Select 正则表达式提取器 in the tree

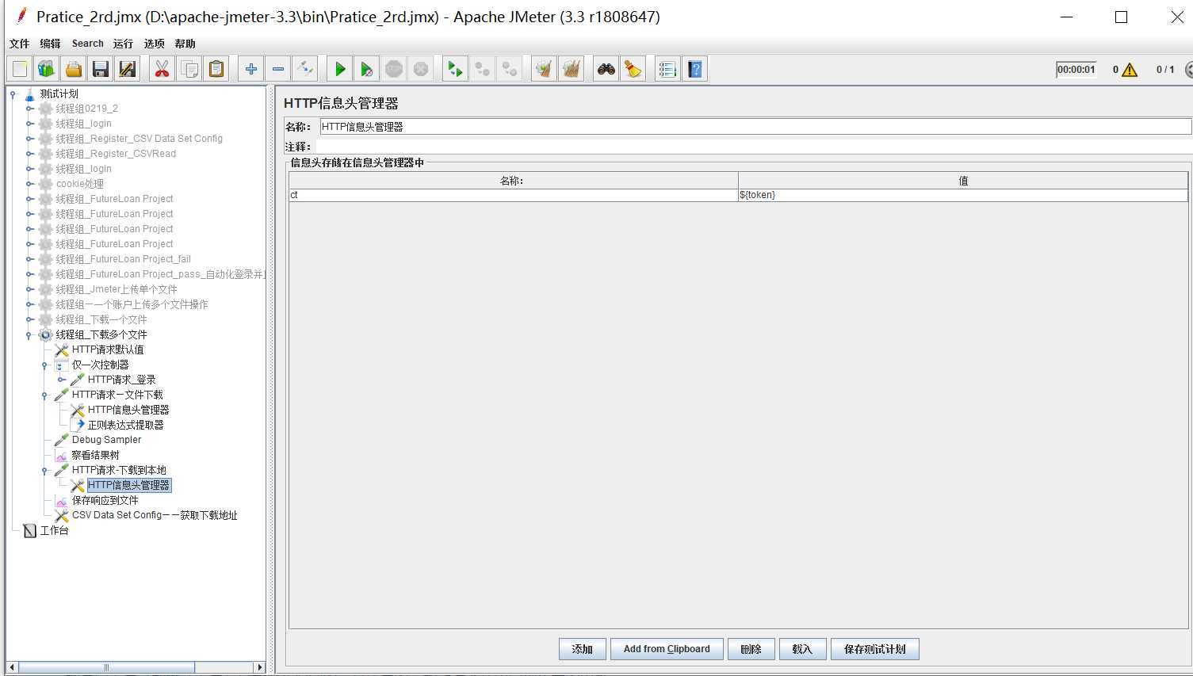pyautogui.click(x=125, y=425)
